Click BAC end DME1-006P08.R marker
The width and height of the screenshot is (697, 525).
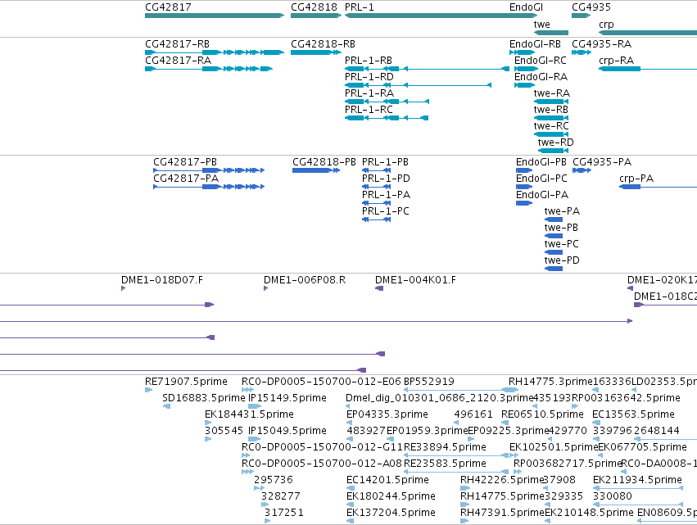coord(265,288)
